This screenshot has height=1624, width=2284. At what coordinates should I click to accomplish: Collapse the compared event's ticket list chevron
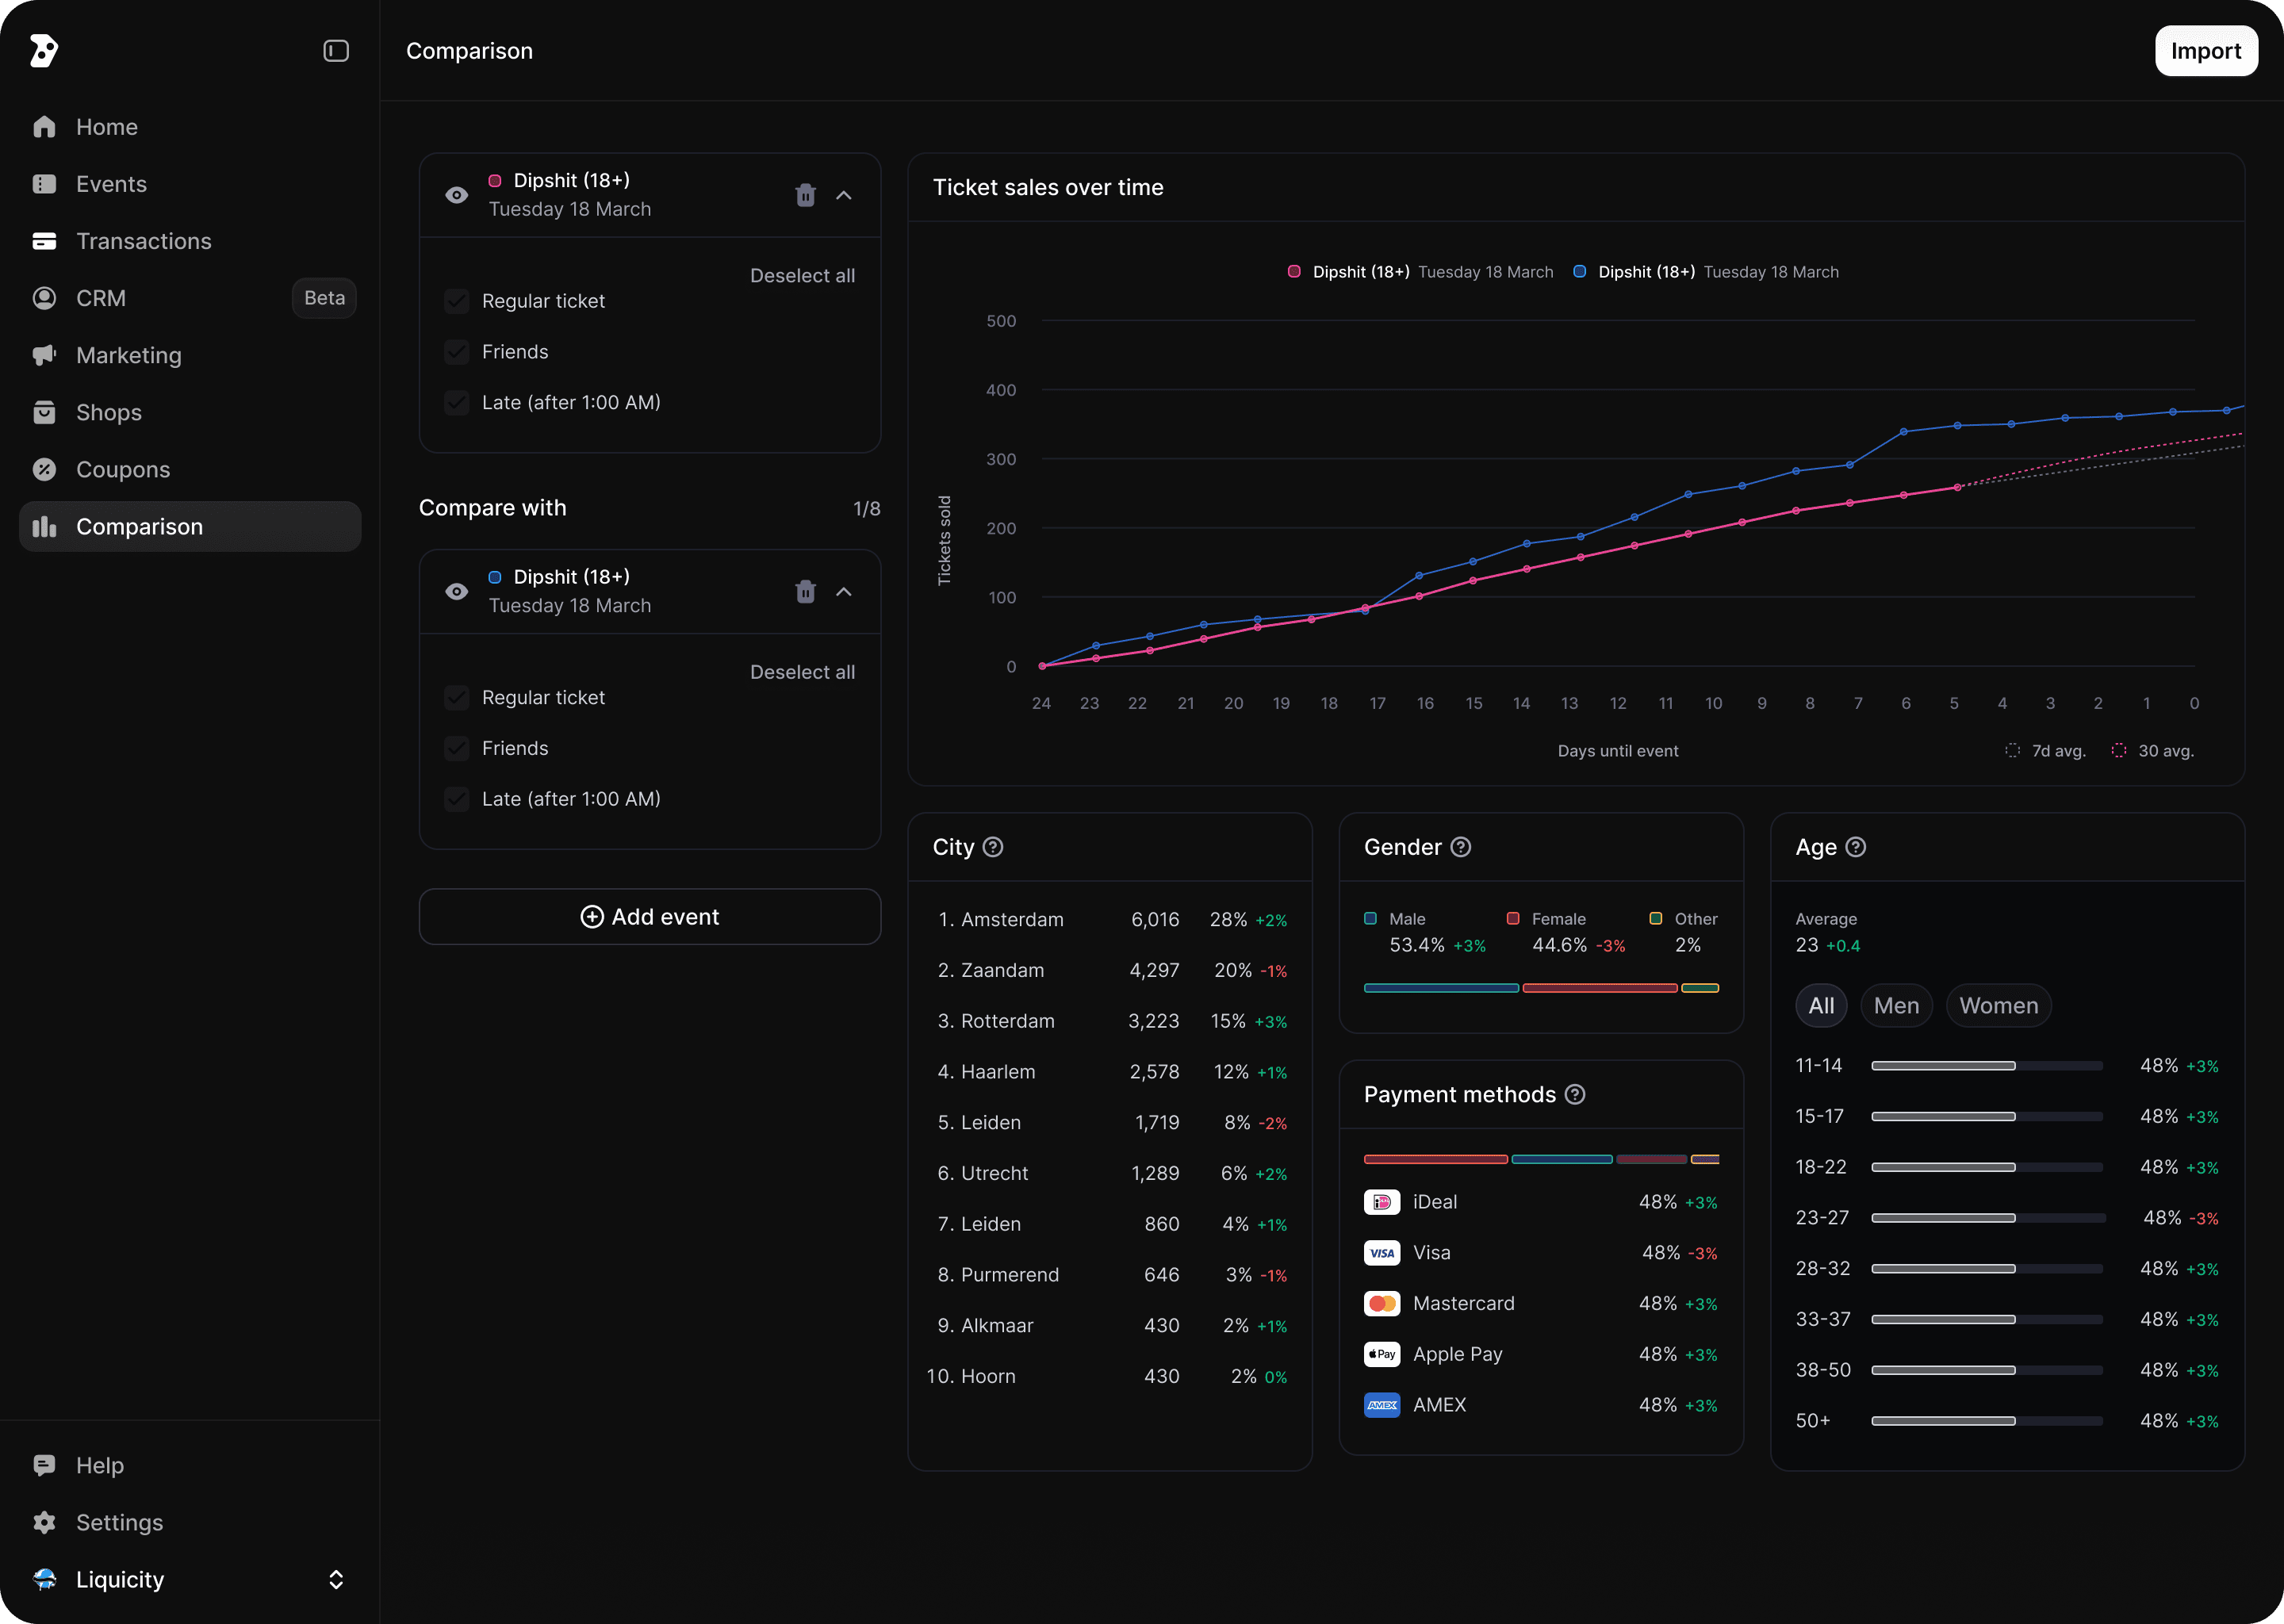(844, 592)
